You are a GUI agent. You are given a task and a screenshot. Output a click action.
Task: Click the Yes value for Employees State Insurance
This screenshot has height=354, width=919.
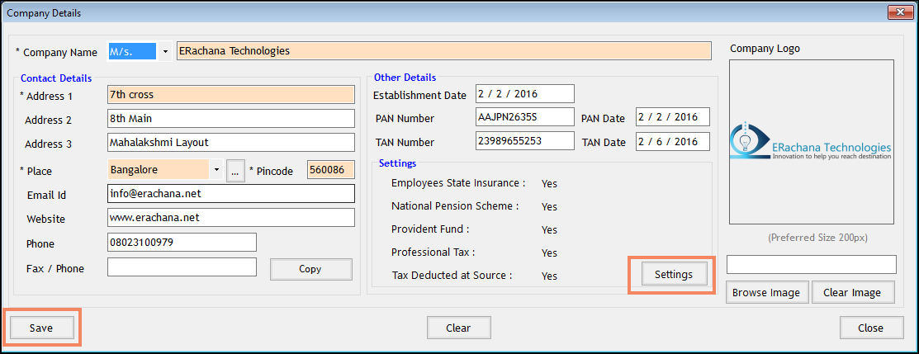(x=549, y=183)
